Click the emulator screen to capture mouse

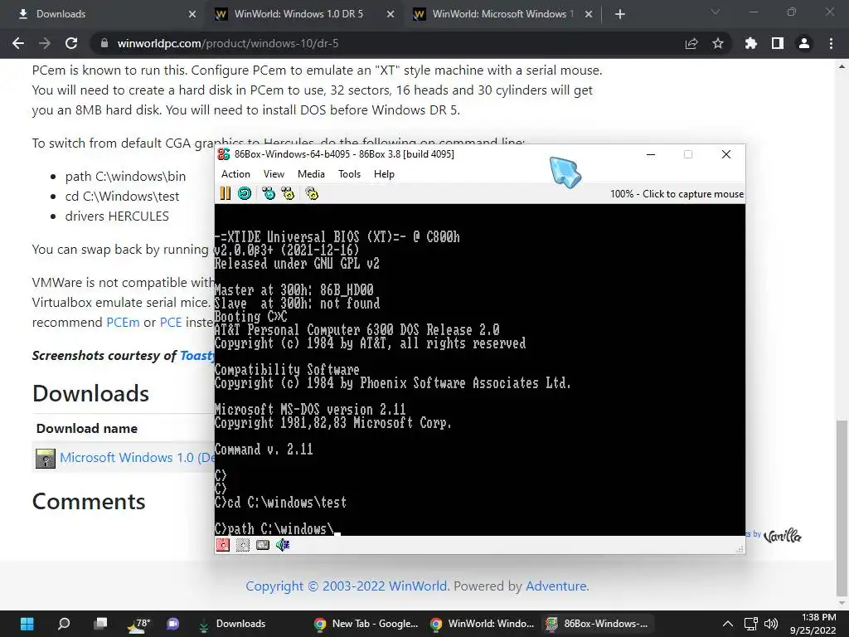point(480,369)
